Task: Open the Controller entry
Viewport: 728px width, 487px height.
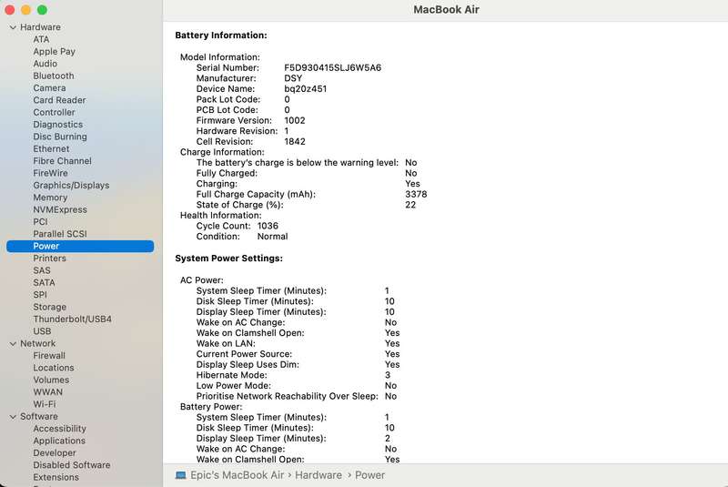Action: [x=54, y=112]
